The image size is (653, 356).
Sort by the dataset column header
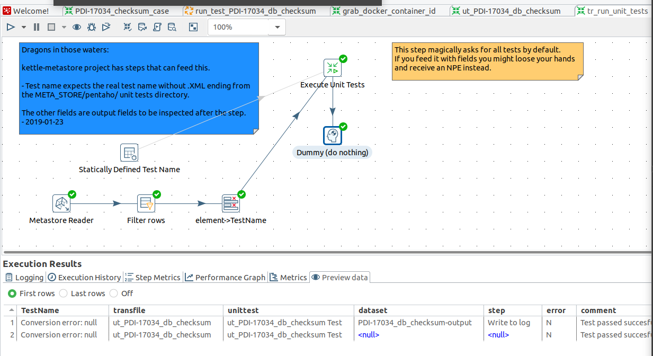(419, 310)
